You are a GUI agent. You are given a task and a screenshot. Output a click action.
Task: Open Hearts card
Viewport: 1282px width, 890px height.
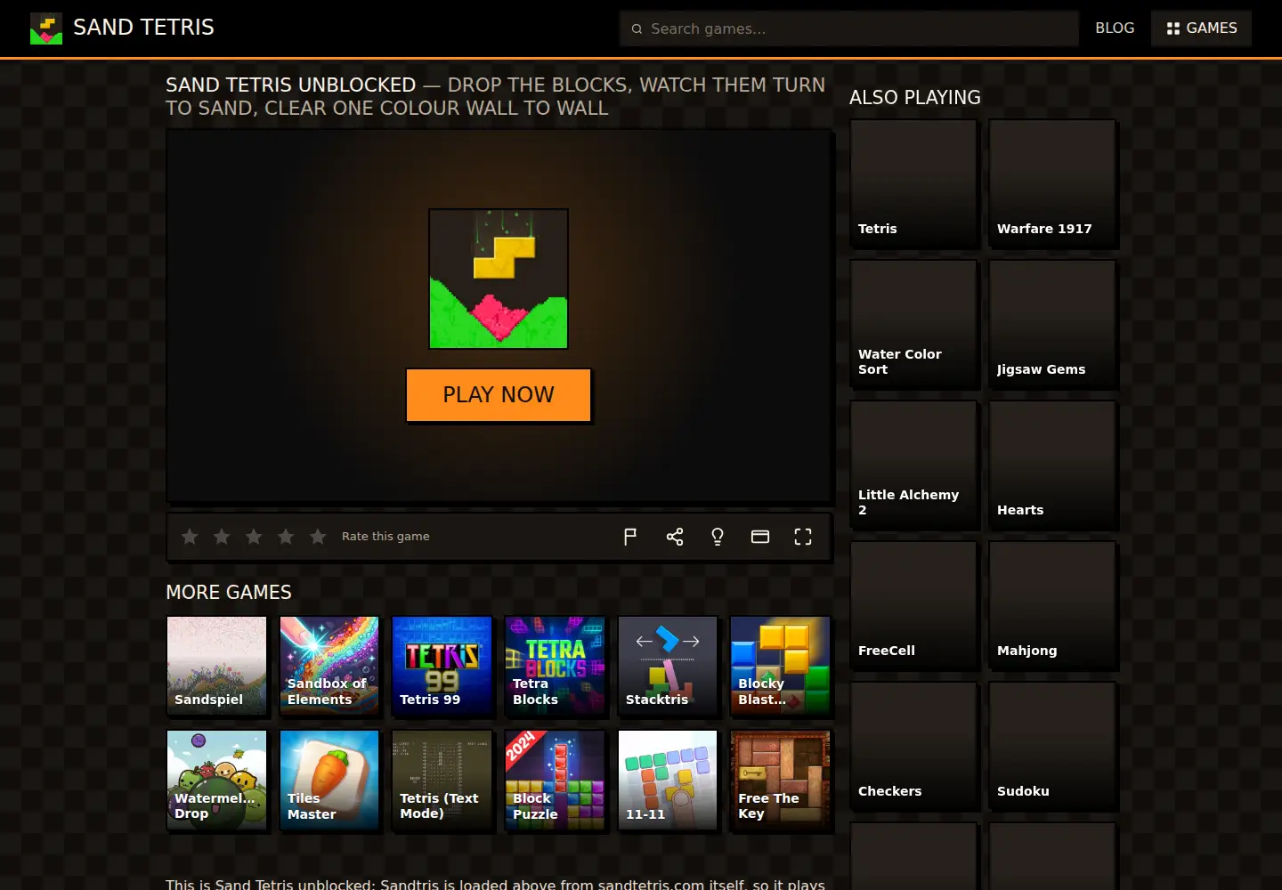[1052, 464]
